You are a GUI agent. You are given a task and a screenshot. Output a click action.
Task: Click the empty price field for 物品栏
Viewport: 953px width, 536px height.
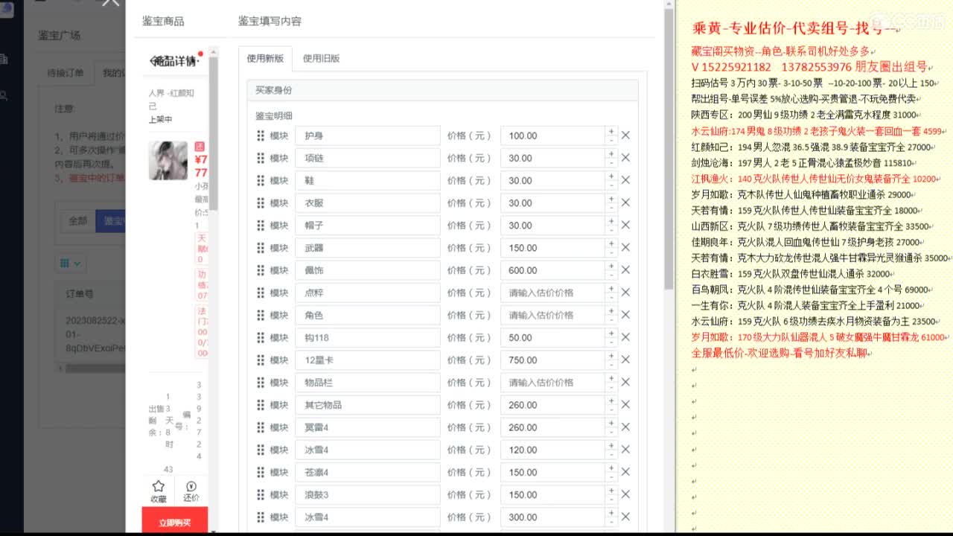click(552, 383)
